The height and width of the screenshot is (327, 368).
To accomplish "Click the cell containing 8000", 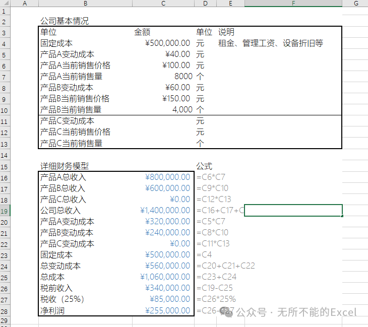I will pos(183,76).
